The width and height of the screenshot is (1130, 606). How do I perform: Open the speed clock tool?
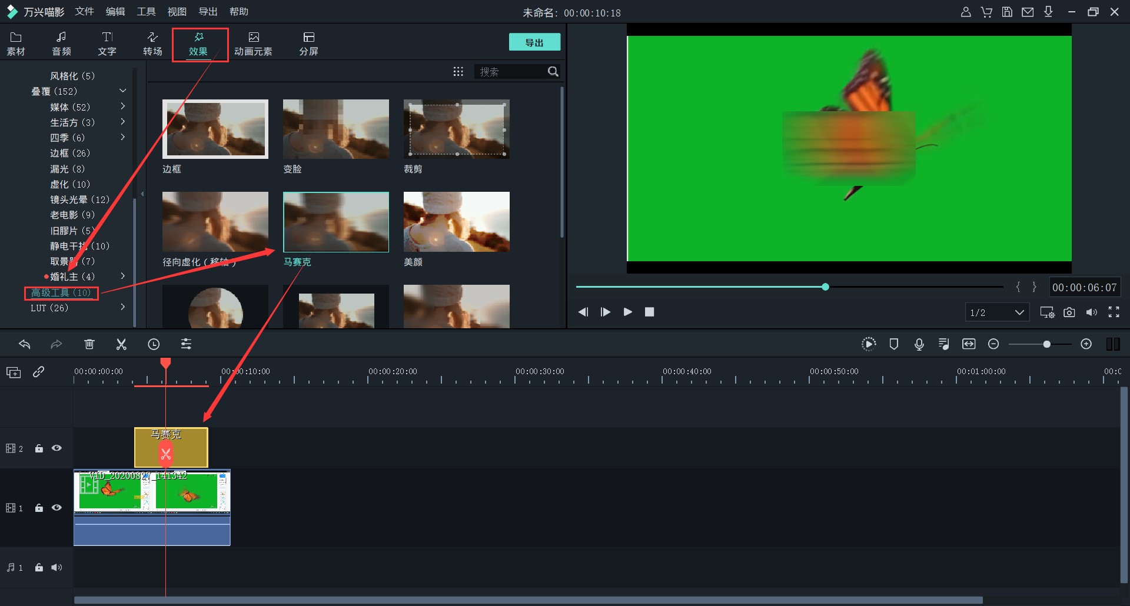[154, 345]
